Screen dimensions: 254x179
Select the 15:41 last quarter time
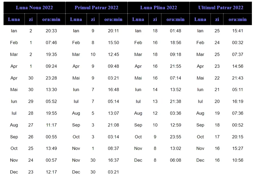pos(238,31)
